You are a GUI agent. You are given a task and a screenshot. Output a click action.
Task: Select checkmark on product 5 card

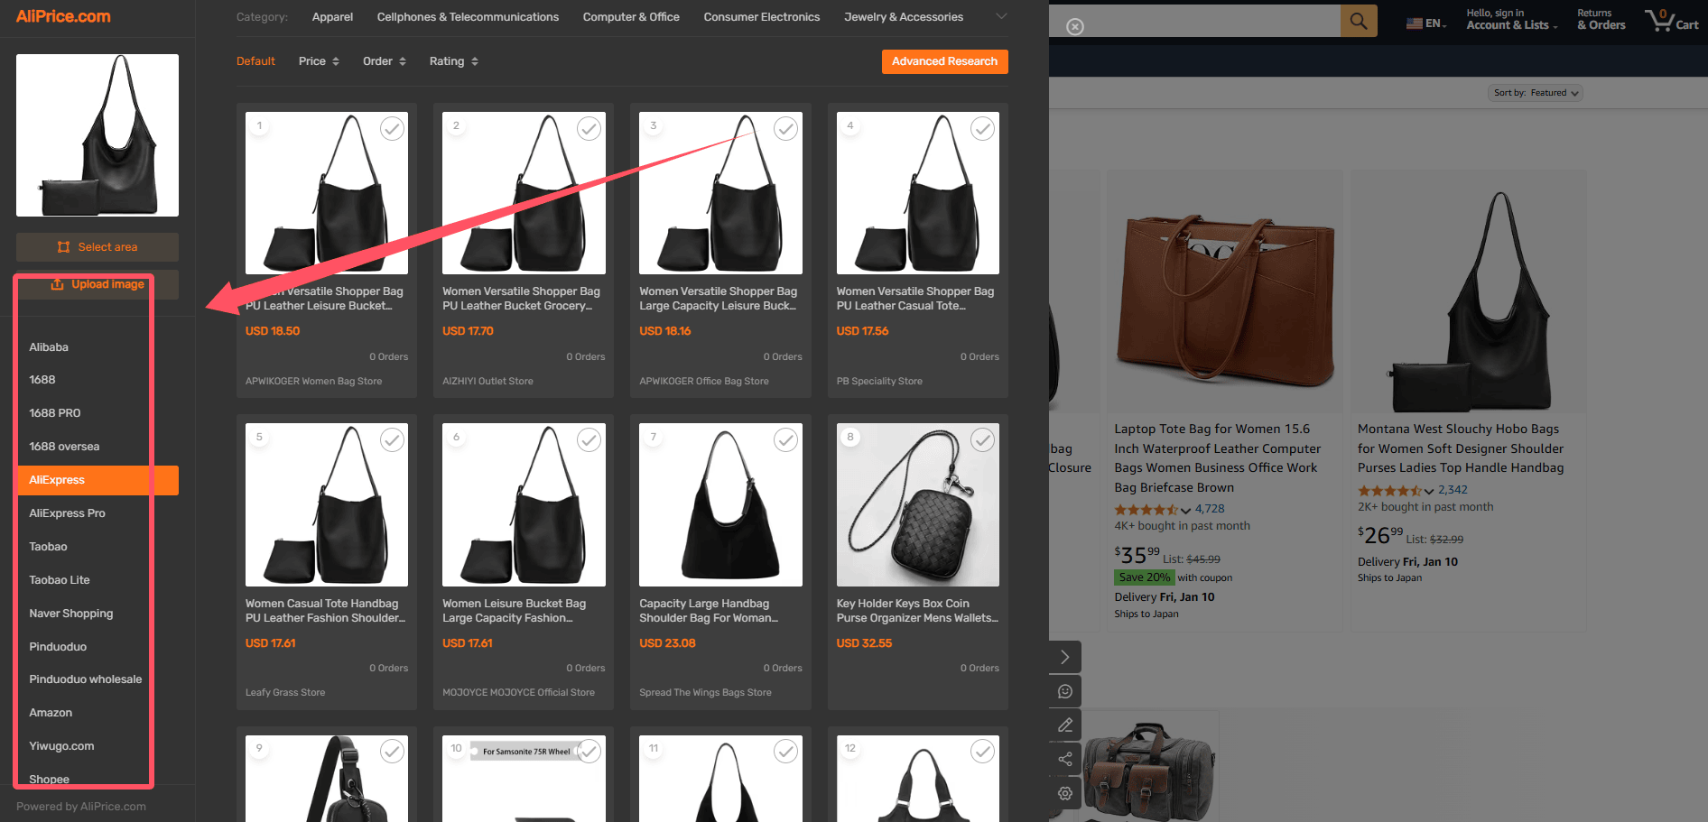392,440
